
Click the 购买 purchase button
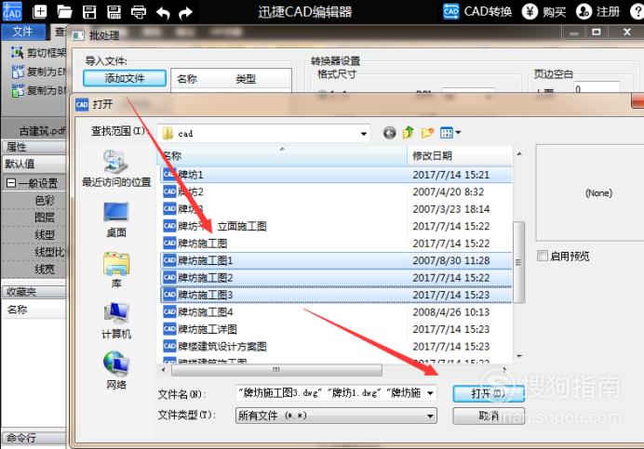point(544,11)
